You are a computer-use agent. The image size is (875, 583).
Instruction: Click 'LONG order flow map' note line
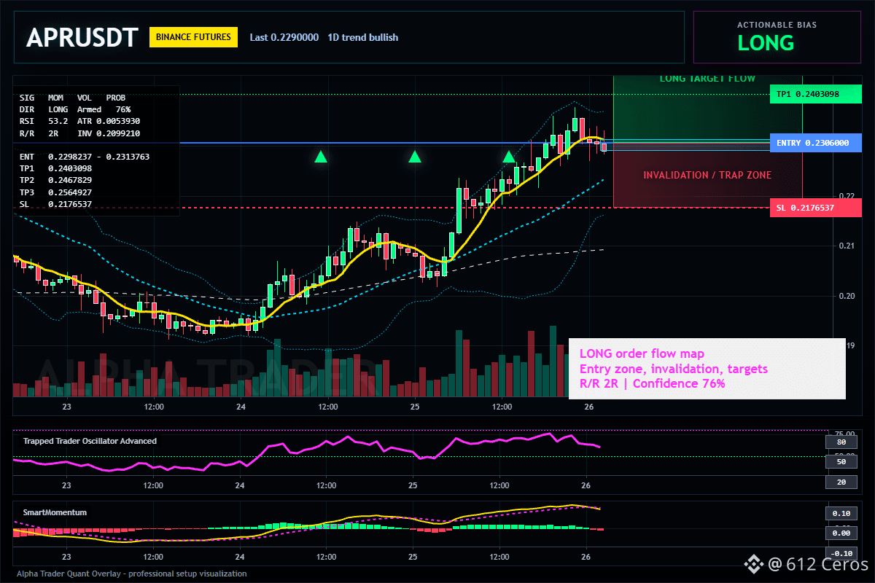(642, 354)
